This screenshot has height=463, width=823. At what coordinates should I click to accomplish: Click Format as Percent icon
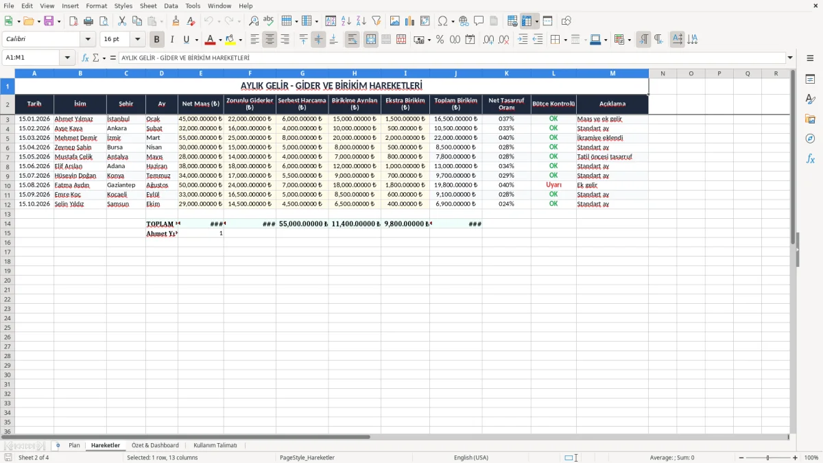point(440,40)
